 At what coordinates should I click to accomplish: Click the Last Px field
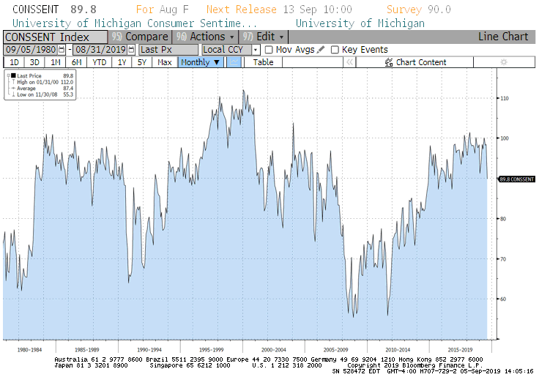168,50
